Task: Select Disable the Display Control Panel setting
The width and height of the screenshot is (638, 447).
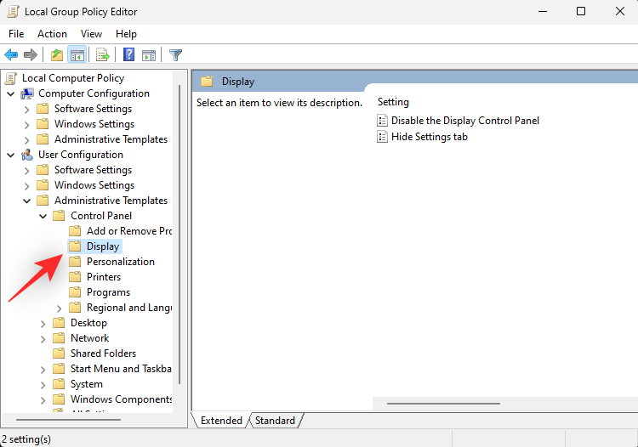Action: pyautogui.click(x=464, y=121)
